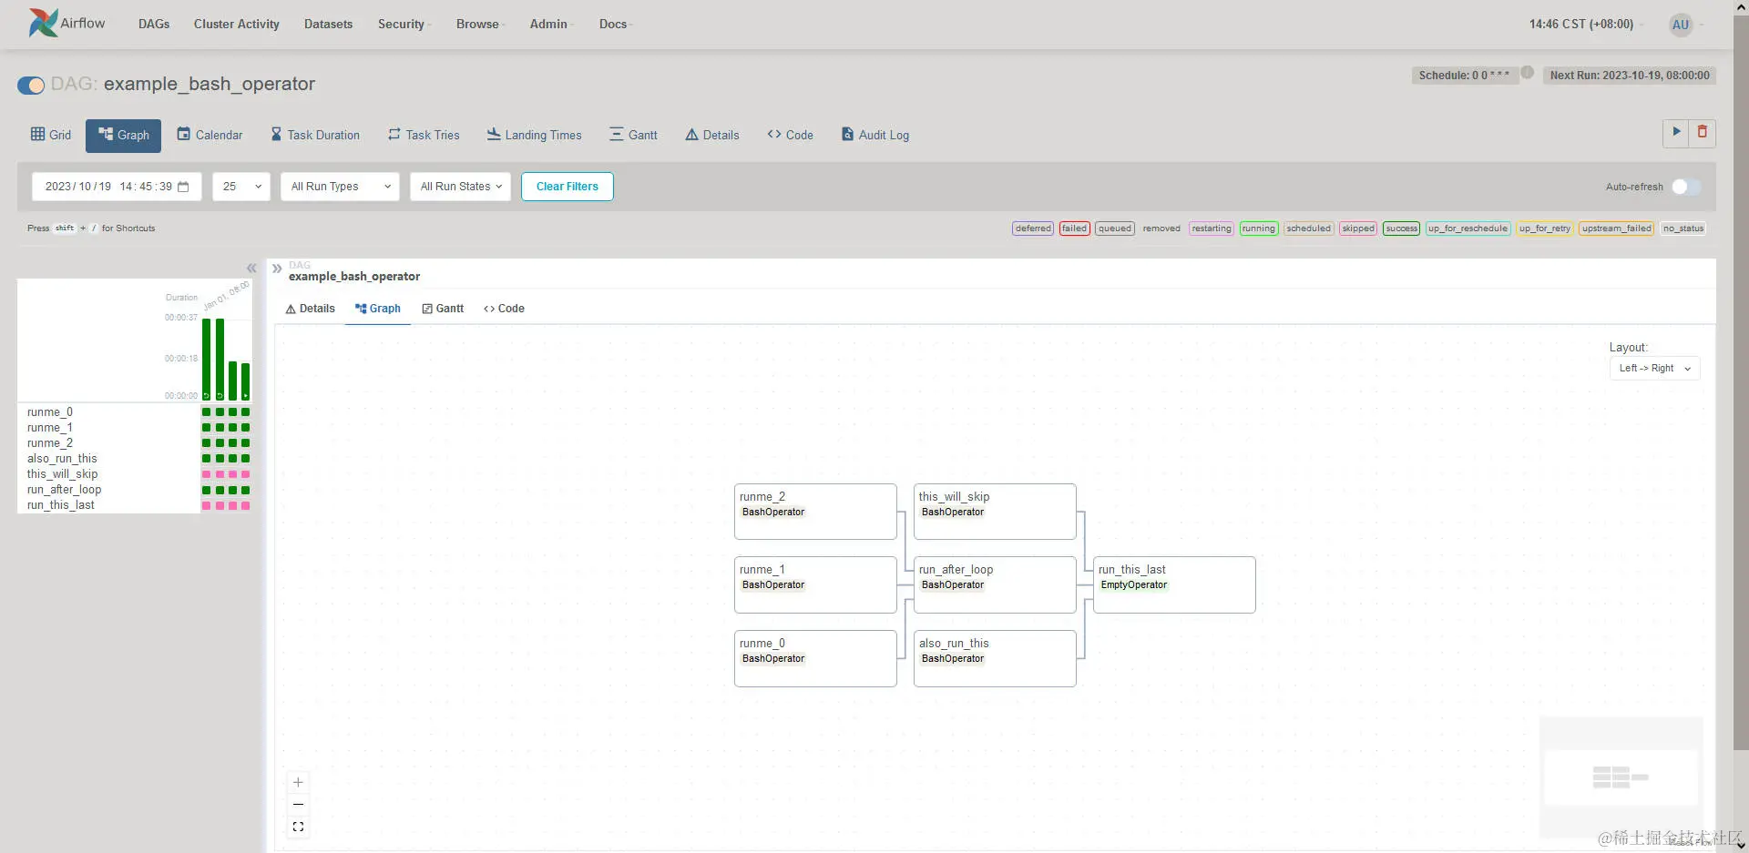Change the Layout Left -> Right dropdown

point(1654,369)
